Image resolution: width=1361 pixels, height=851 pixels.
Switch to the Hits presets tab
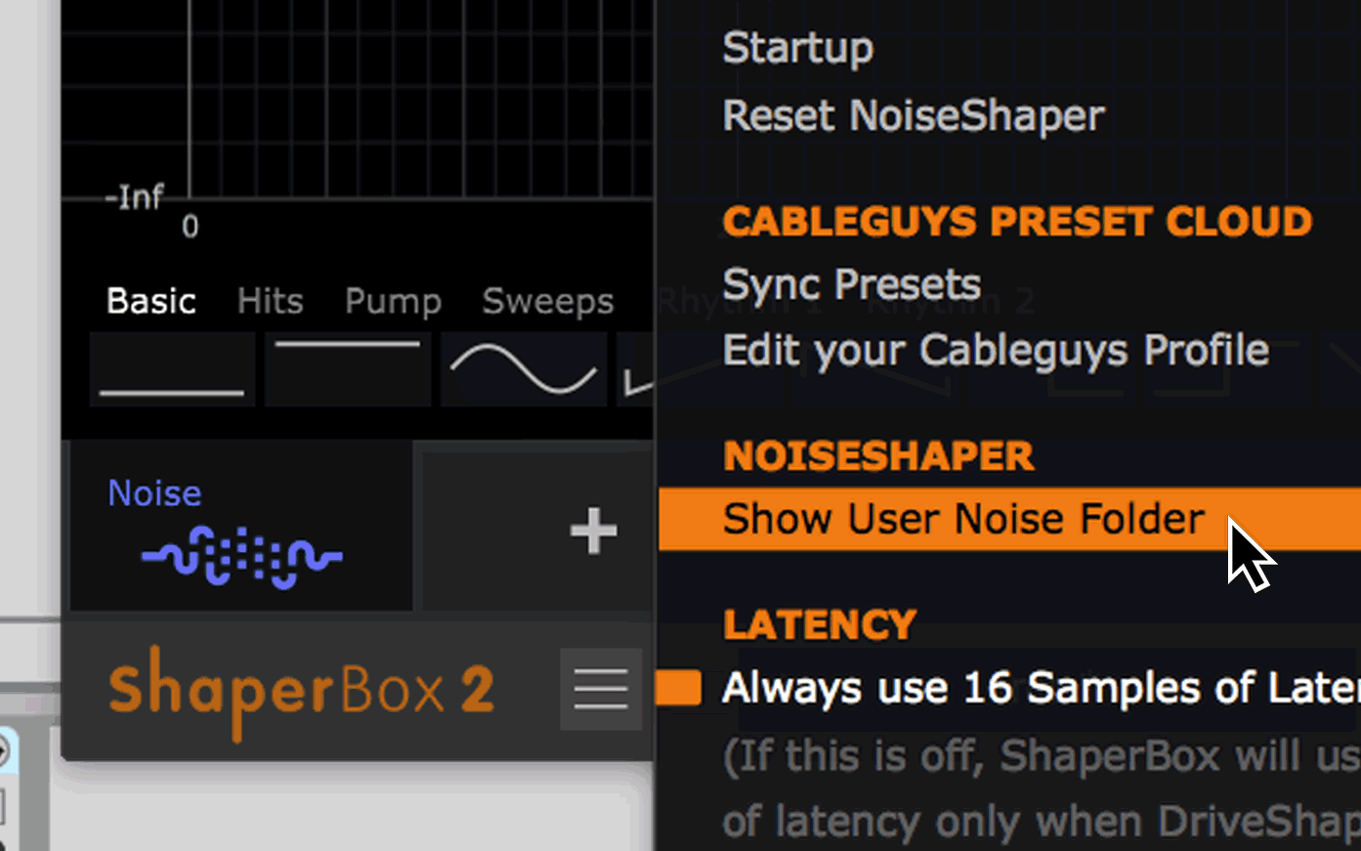coord(270,301)
